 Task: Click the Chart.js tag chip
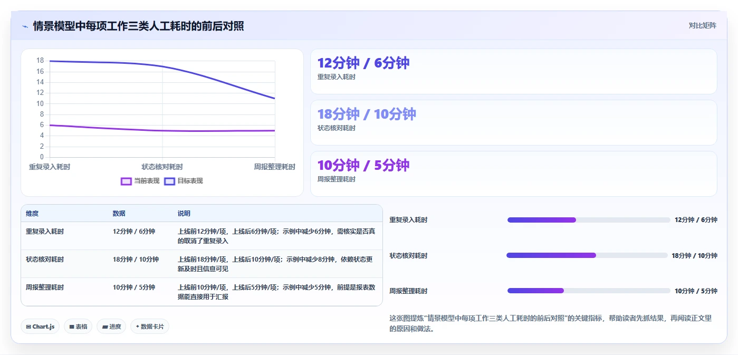click(40, 327)
